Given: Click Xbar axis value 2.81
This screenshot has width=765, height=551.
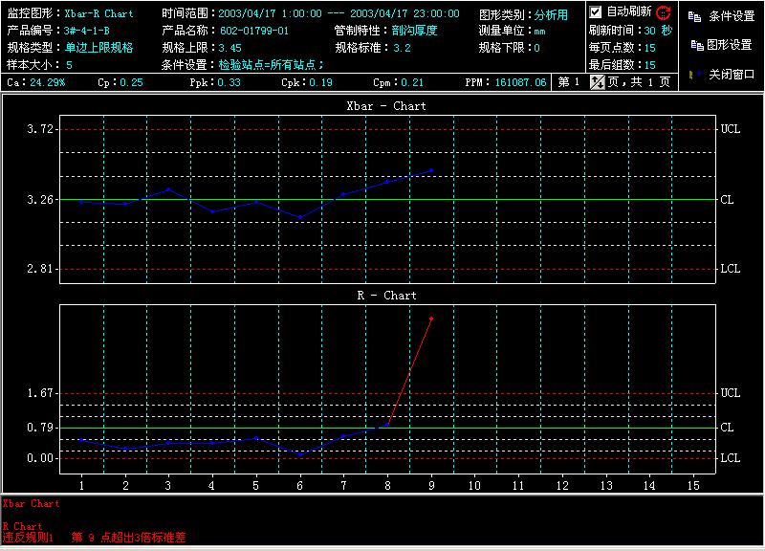Looking at the screenshot, I should (x=39, y=269).
